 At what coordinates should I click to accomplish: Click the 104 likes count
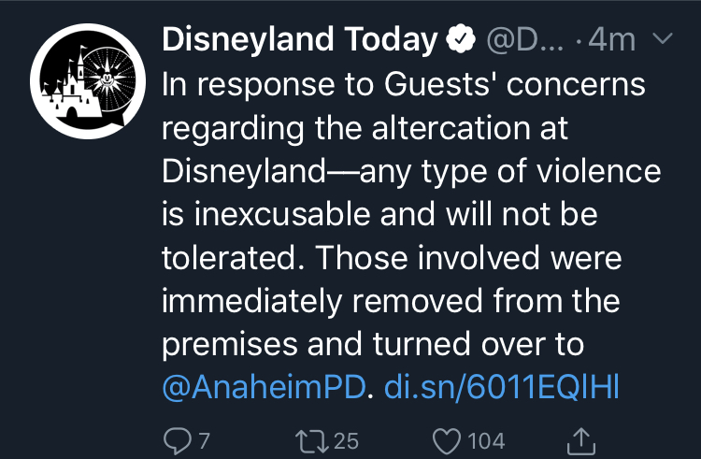tap(486, 441)
